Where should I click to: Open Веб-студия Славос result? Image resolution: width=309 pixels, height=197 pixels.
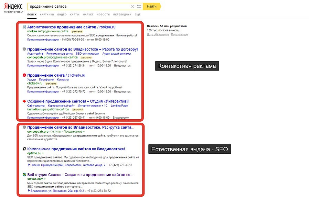click(80, 175)
